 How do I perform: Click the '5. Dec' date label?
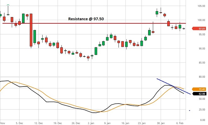[19, 123]
